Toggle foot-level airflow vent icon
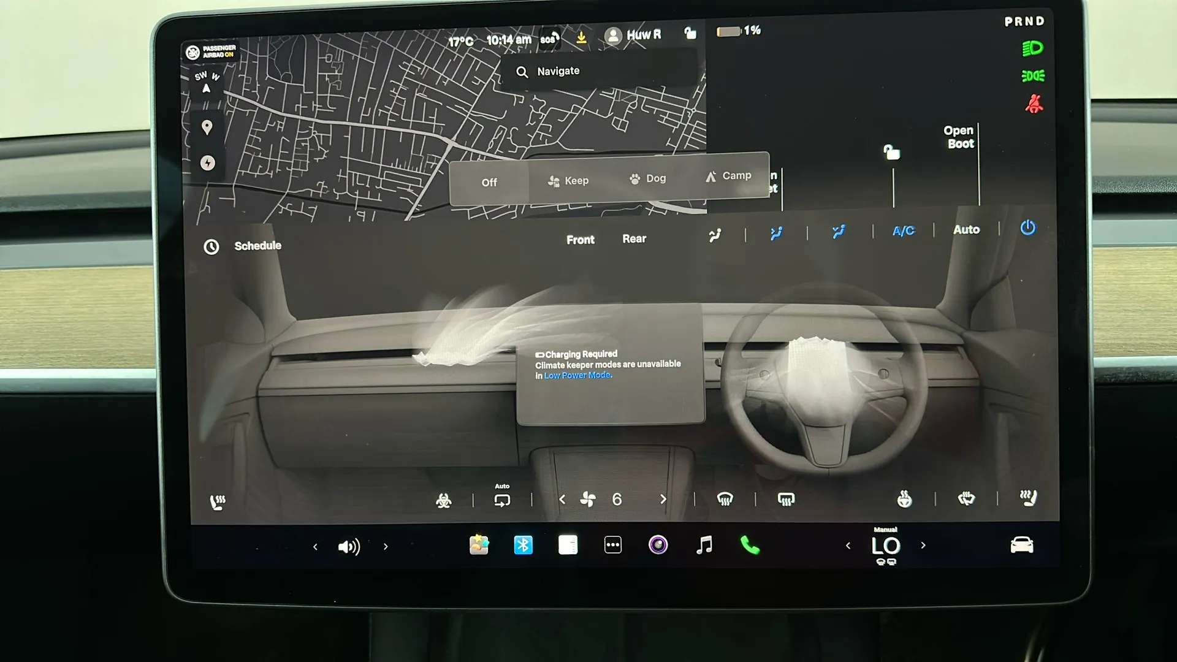Image resolution: width=1177 pixels, height=662 pixels. (x=839, y=232)
